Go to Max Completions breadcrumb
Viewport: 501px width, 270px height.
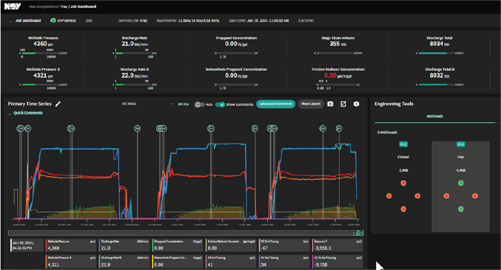[x=43, y=7]
